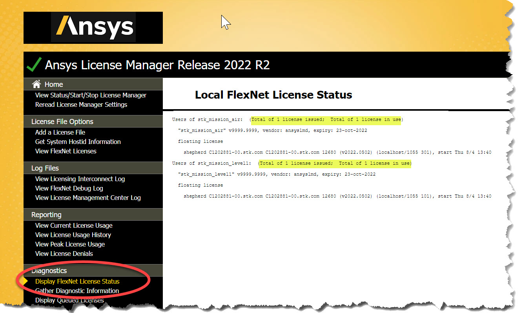View the Licensing Interconnect Log

coord(80,179)
